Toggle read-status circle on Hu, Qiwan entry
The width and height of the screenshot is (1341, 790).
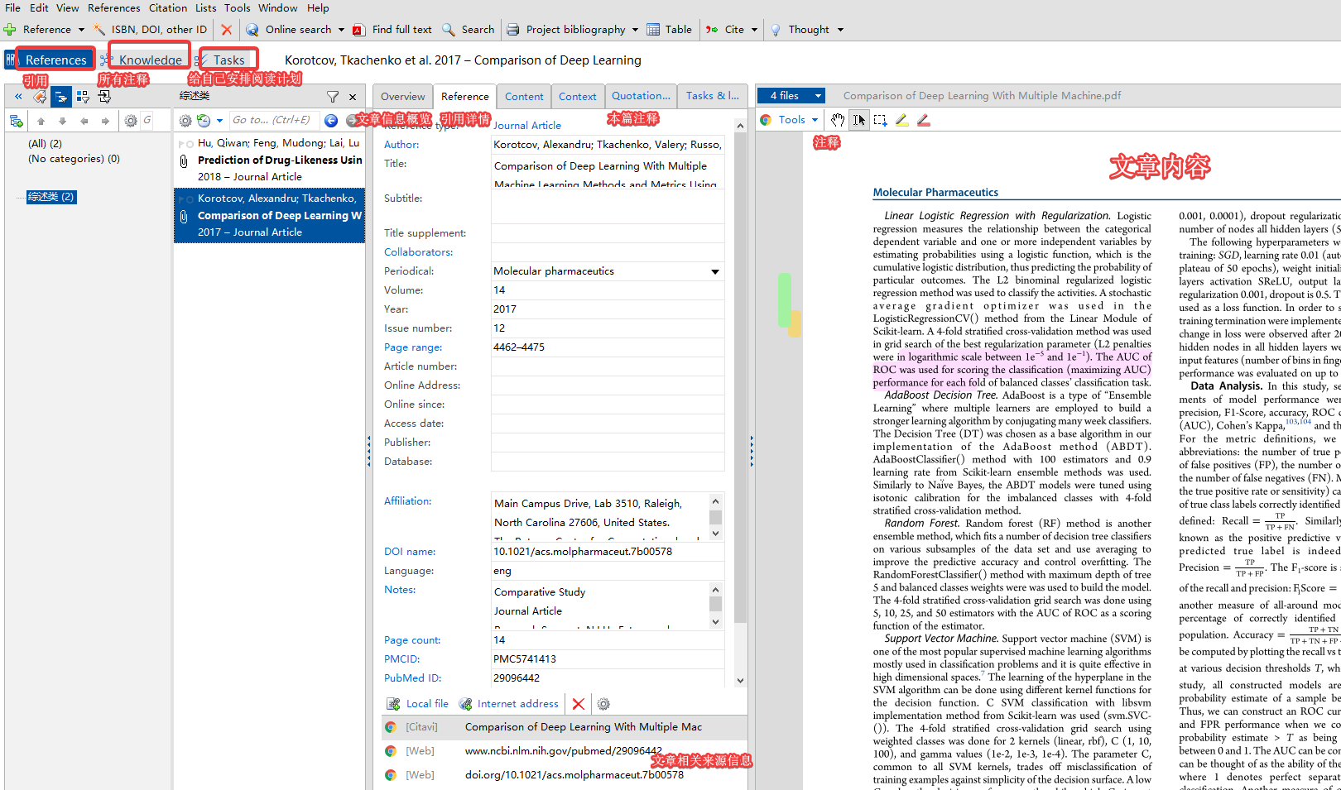(x=190, y=144)
